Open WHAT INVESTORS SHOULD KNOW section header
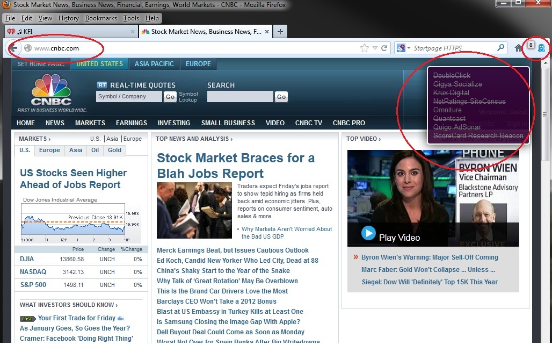The height and width of the screenshot is (359, 552). [x=69, y=305]
